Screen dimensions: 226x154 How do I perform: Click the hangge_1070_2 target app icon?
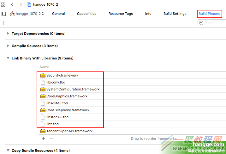12,14
